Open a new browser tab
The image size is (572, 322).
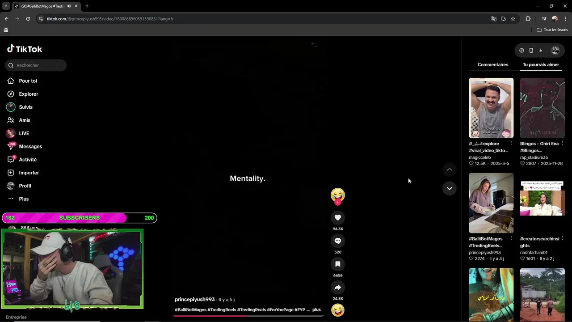87,6
